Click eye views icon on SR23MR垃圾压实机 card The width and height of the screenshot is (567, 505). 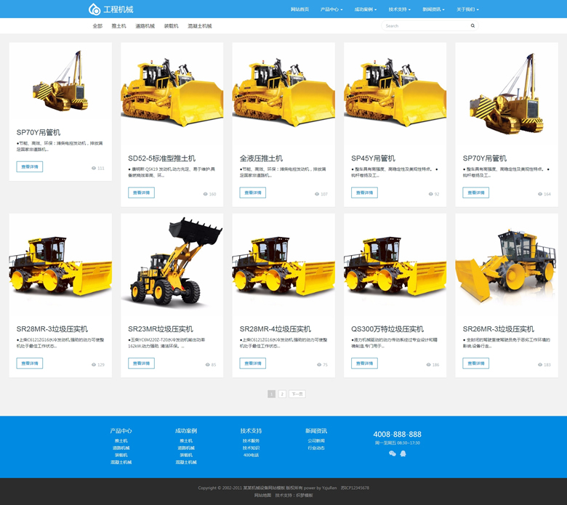(208, 365)
